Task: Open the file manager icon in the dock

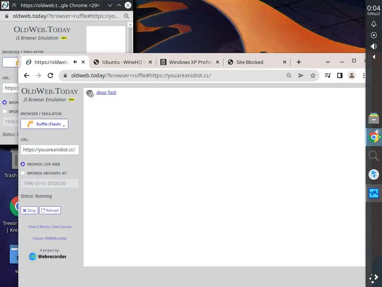Action: (373, 118)
